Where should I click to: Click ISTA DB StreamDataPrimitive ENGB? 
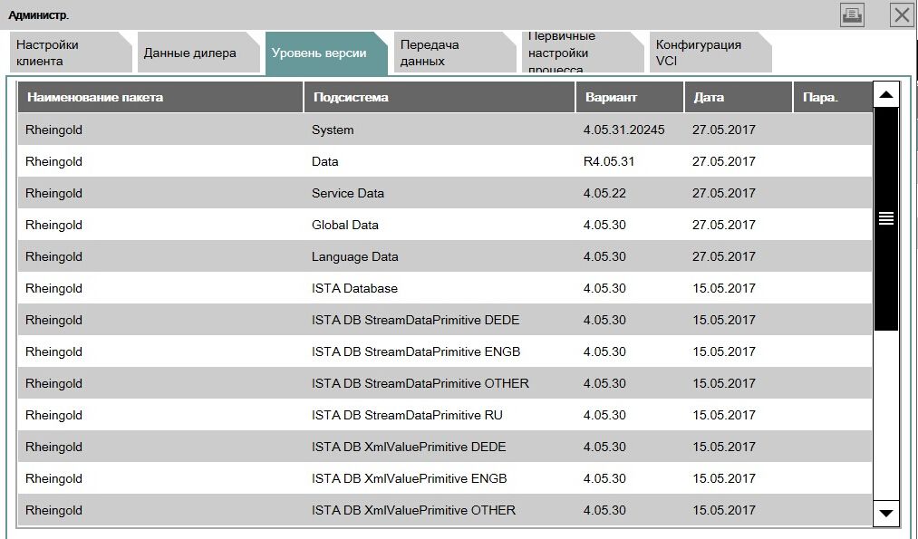416,351
